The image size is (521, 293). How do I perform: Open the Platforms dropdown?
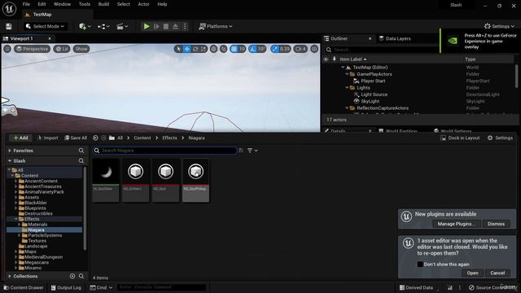click(215, 26)
